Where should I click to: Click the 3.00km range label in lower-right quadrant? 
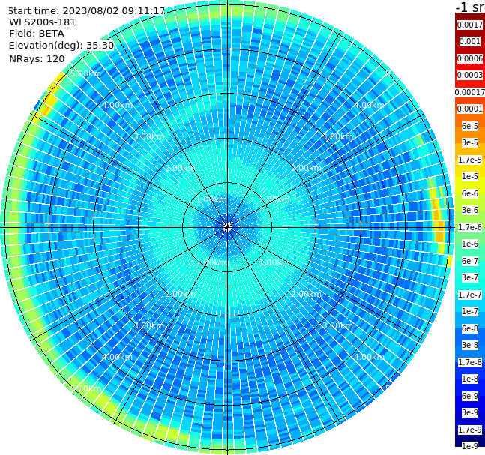[x=337, y=325]
